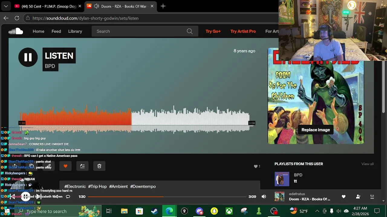This screenshot has height=217, width=387.
Task: Delete the playlist with the trash icon
Action: pos(99,166)
